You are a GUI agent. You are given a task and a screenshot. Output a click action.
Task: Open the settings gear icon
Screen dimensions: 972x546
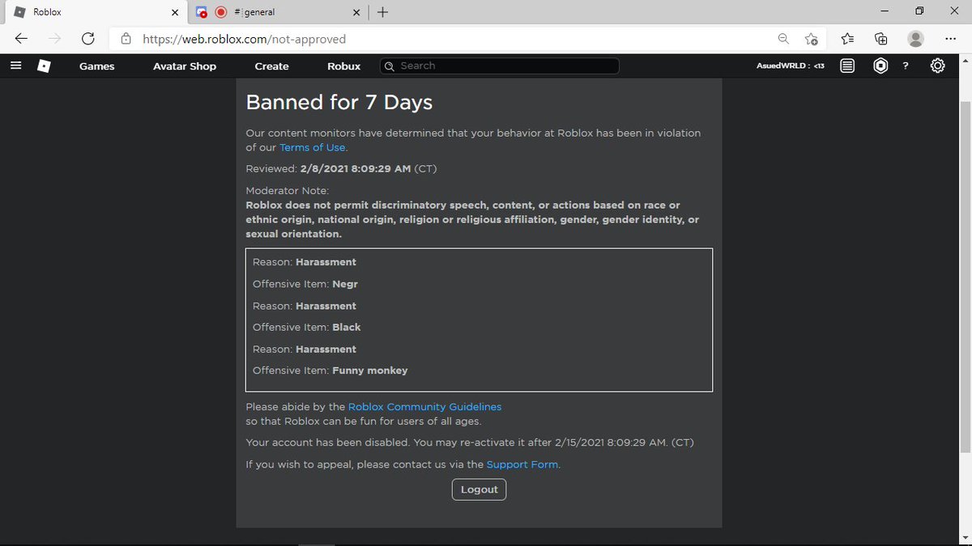937,66
